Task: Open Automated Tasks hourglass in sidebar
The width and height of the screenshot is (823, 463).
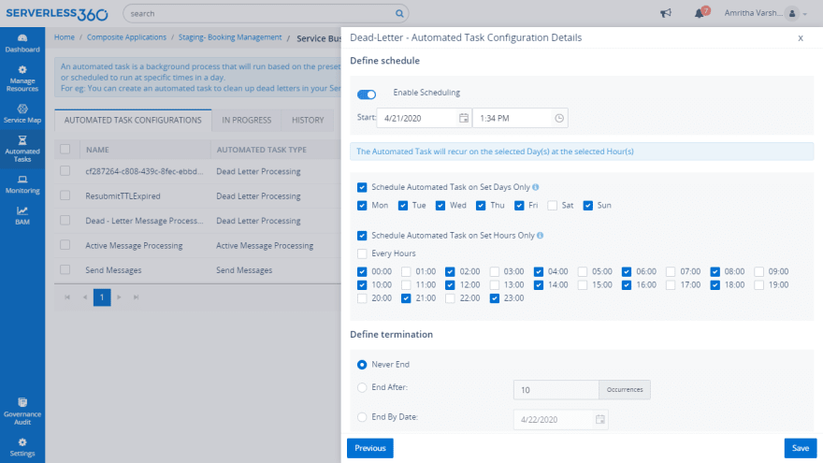Action: (22, 149)
